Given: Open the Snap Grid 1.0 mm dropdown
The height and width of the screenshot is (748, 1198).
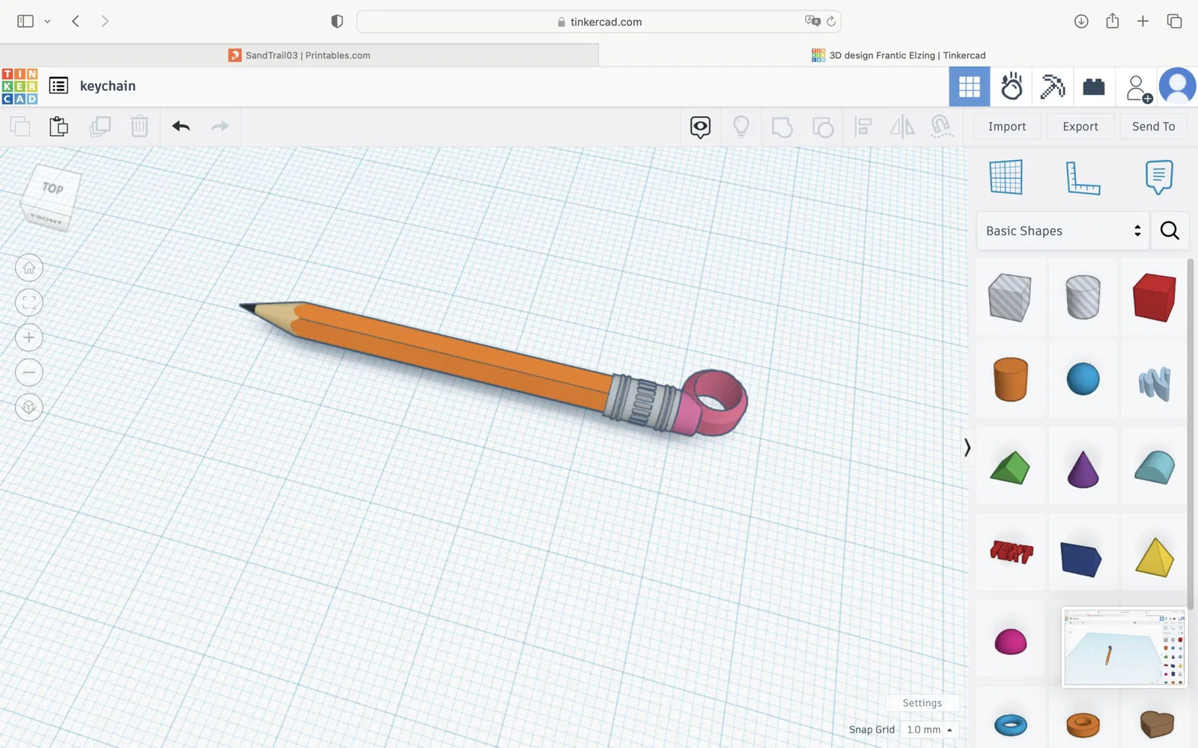Looking at the screenshot, I should 929,729.
